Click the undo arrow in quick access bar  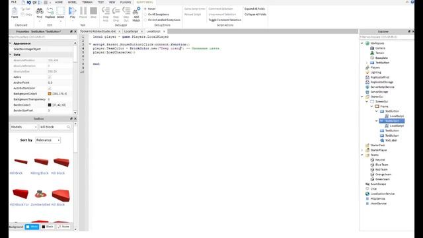(29, 2)
